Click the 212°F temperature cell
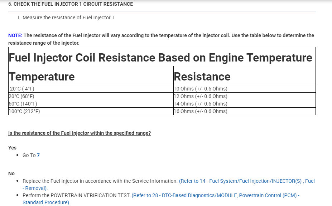This screenshot has width=332, height=206. [24, 111]
